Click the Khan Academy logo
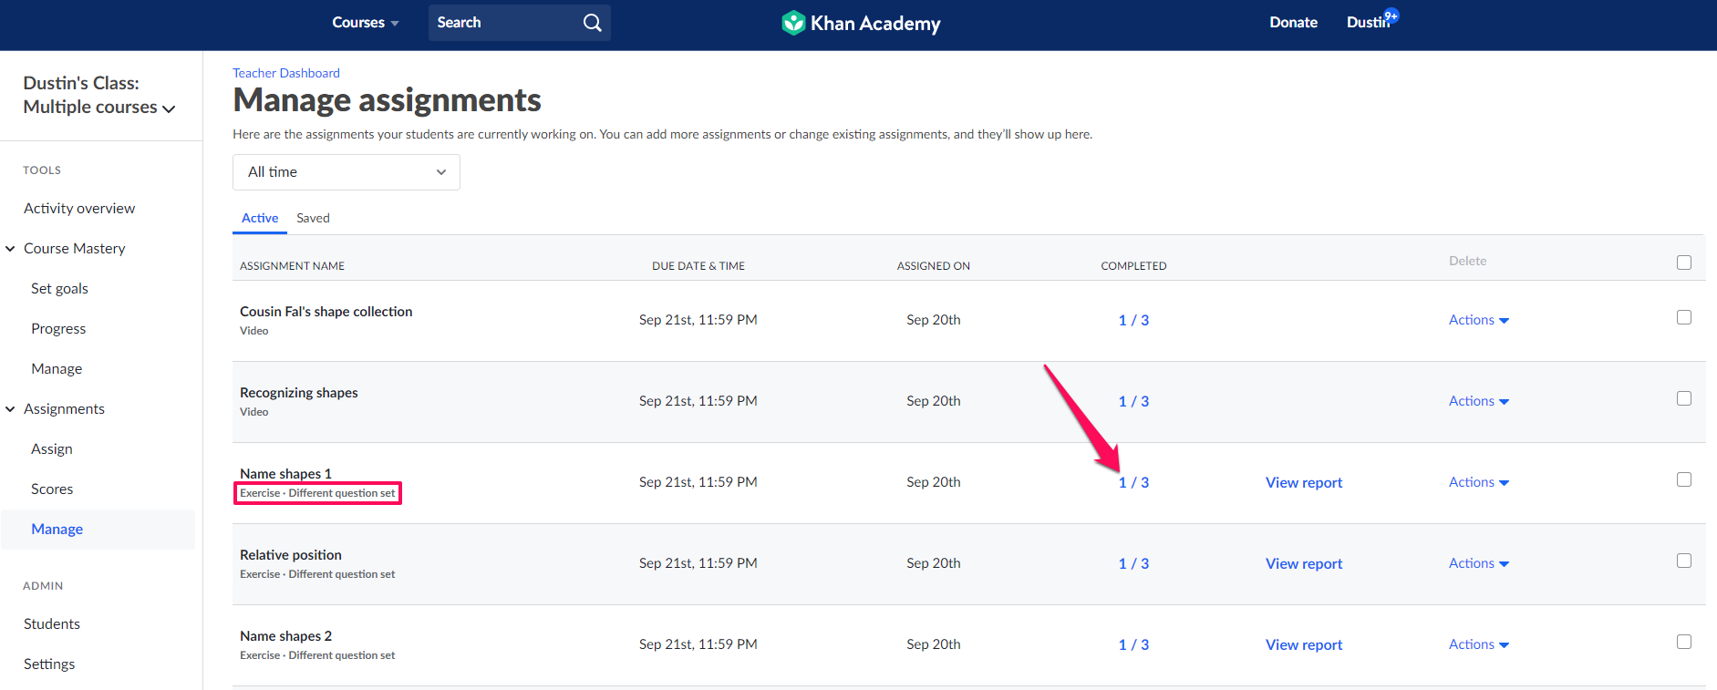 (x=861, y=23)
